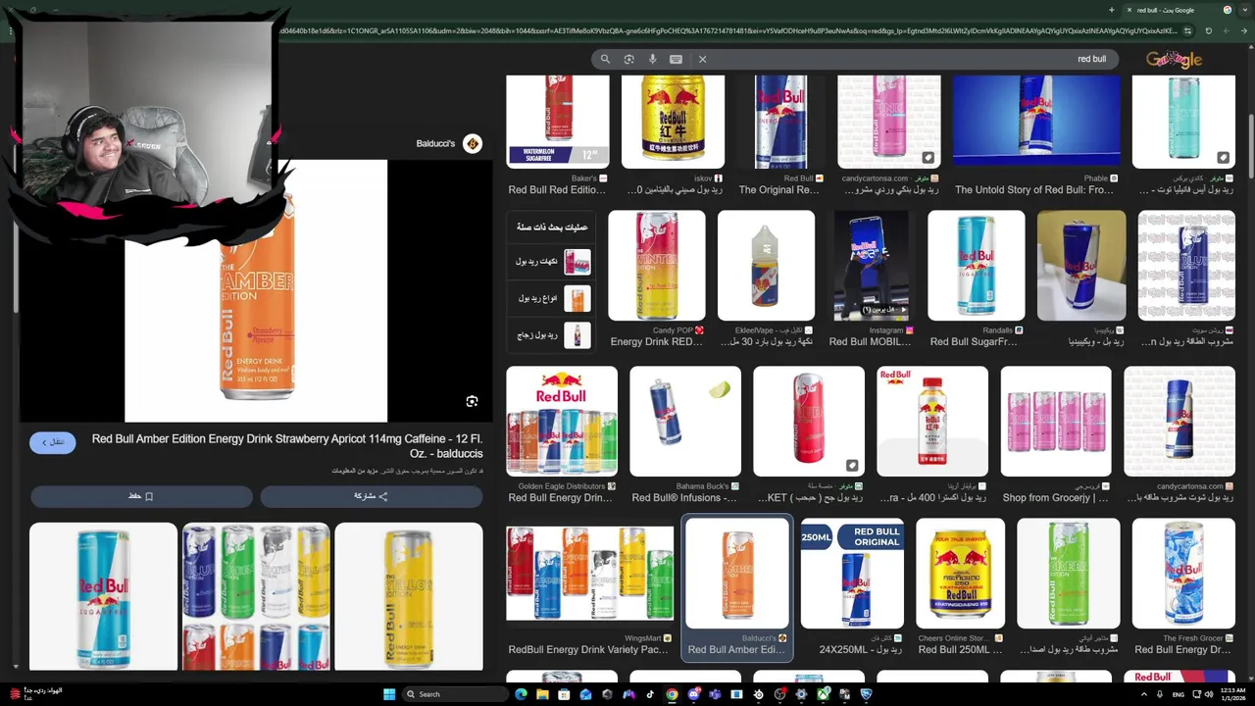Open the Cheers Online Store 'Red Bull 250ML' result
Image resolution: width=1255 pixels, height=706 pixels.
point(960,588)
